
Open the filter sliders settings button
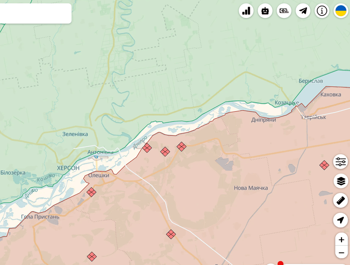(x=341, y=162)
